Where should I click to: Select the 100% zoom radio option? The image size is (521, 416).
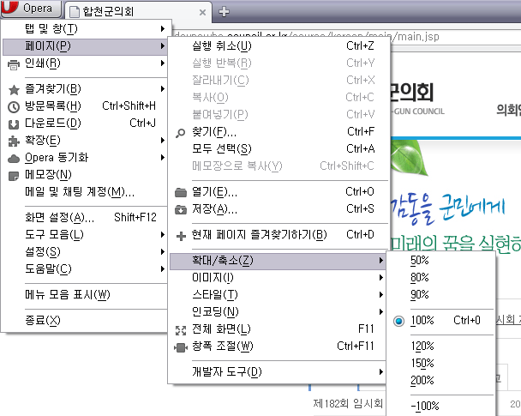398,322
